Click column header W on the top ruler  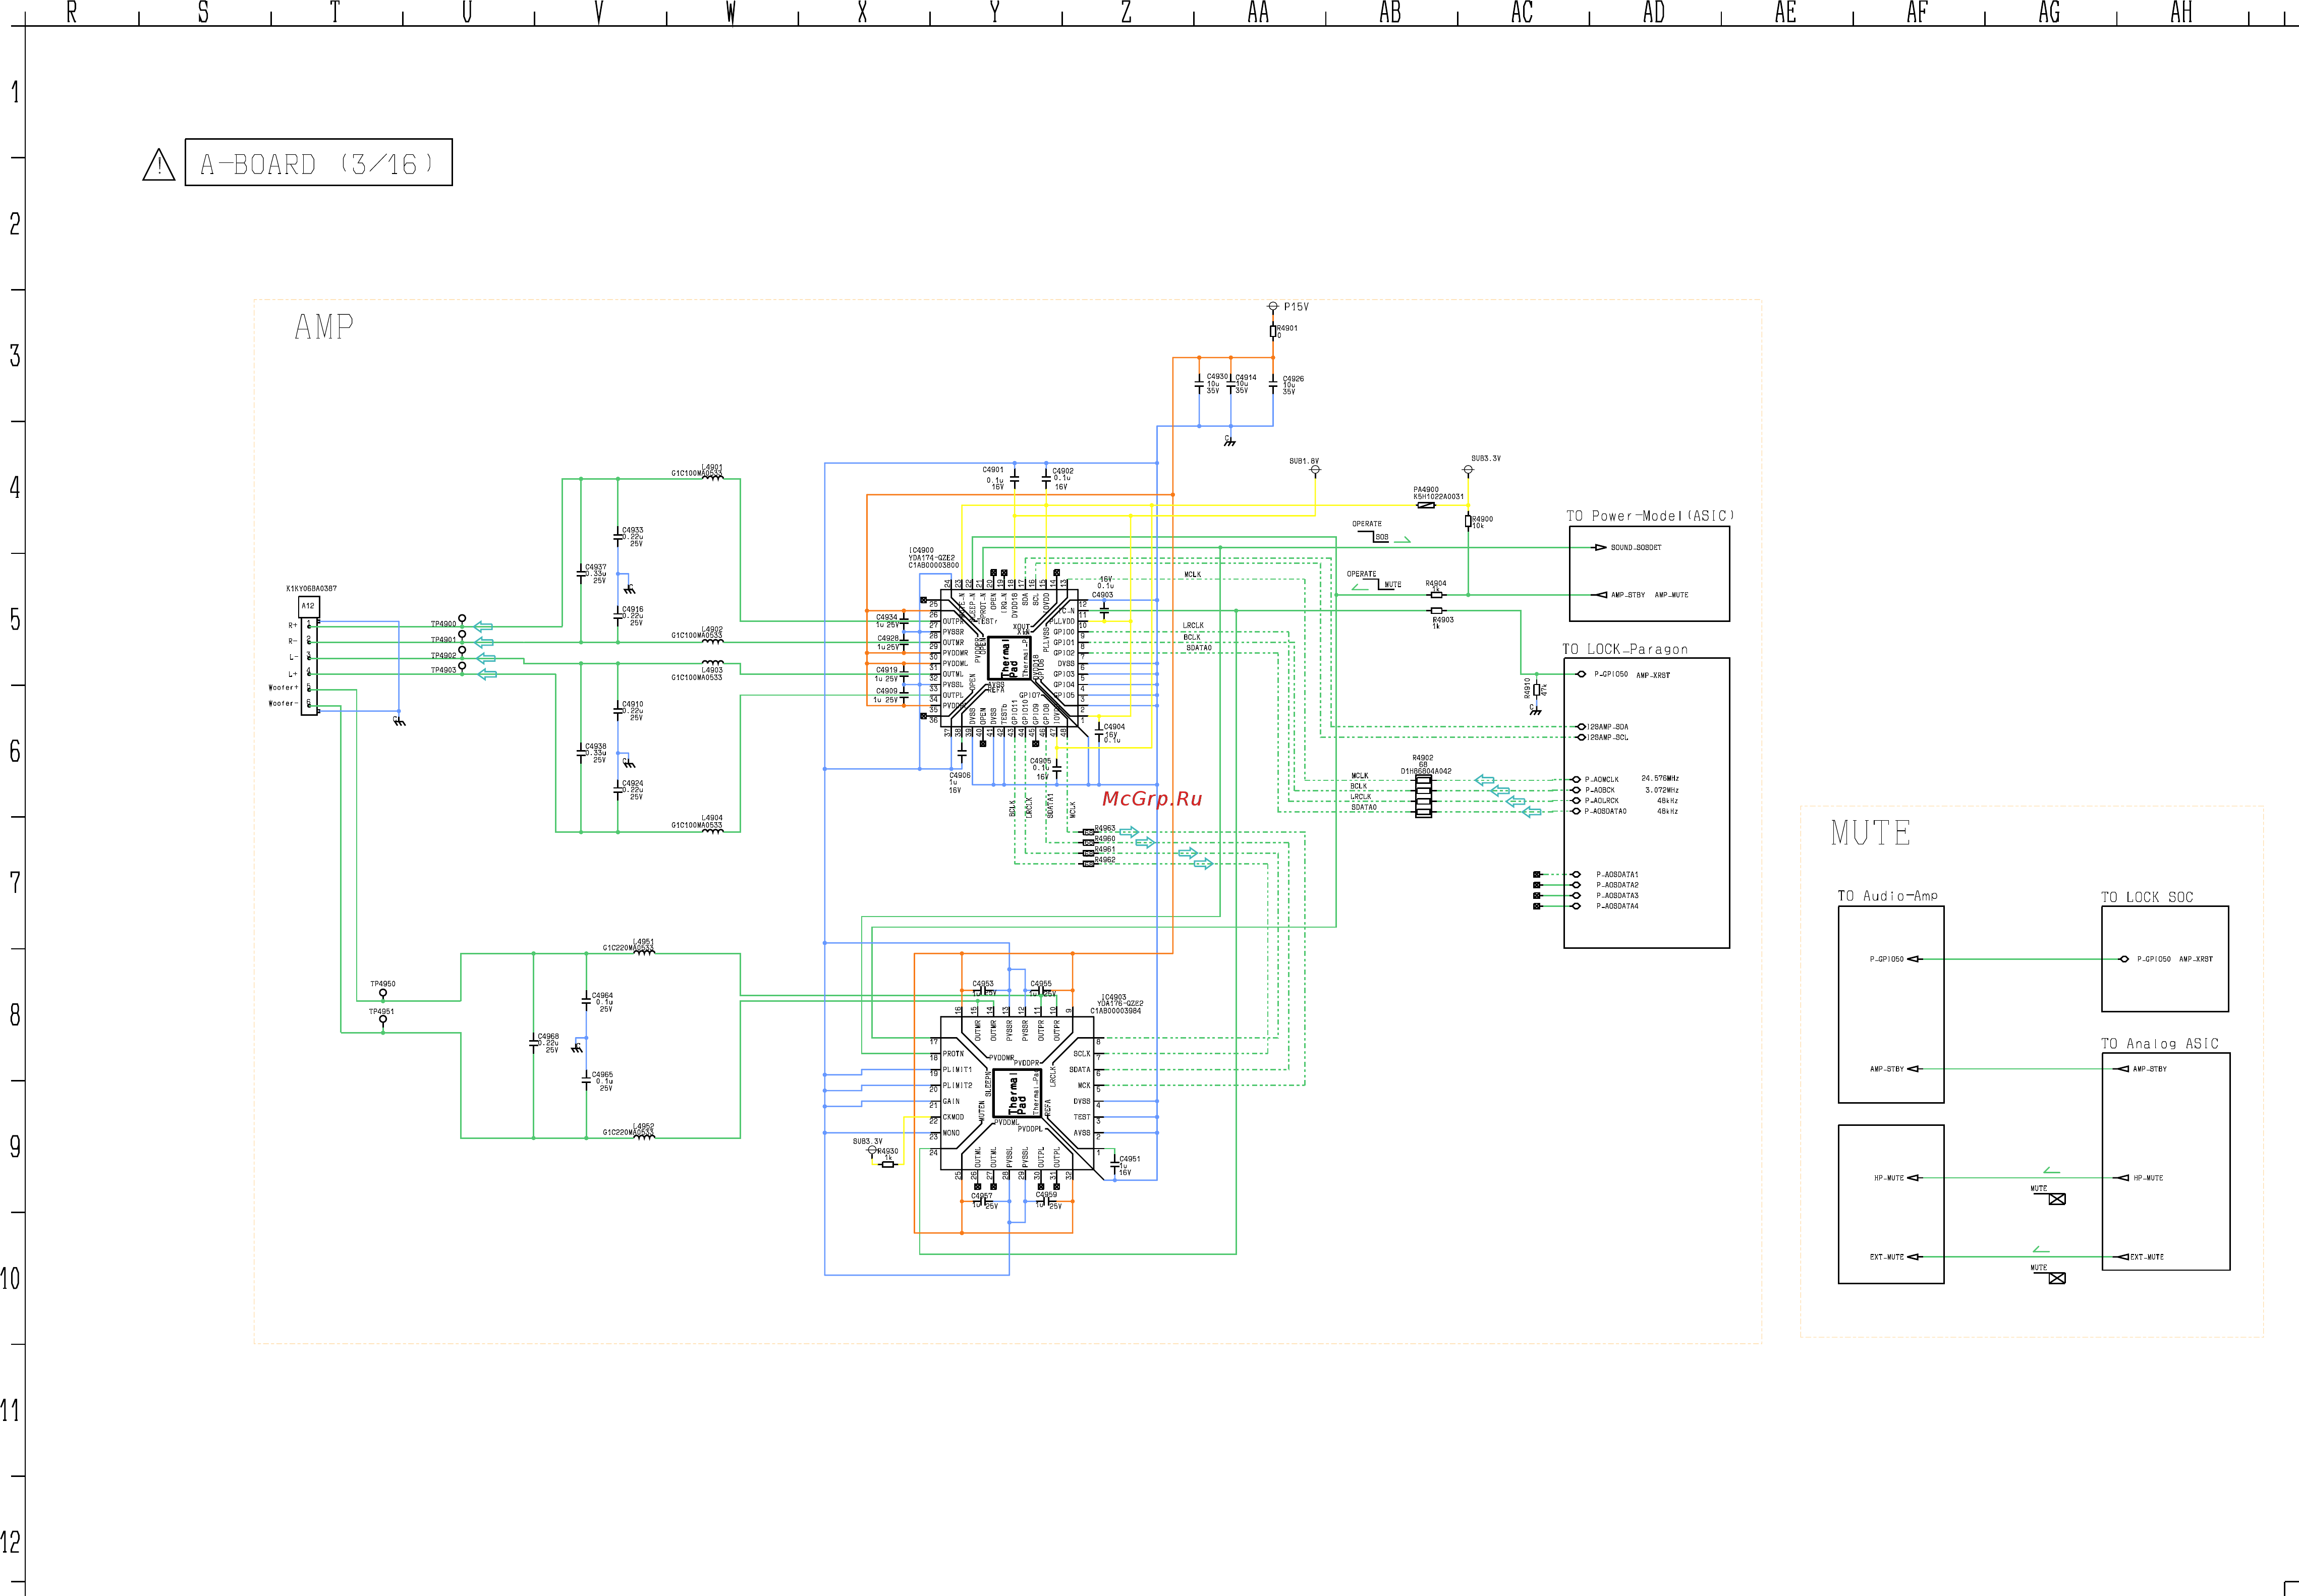click(731, 12)
